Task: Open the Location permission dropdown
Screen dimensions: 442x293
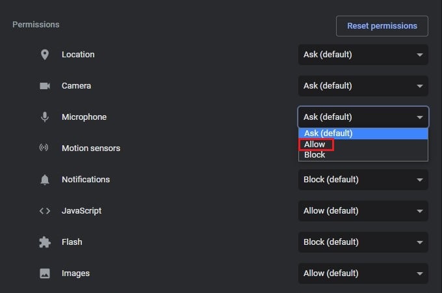Action: pyautogui.click(x=363, y=55)
